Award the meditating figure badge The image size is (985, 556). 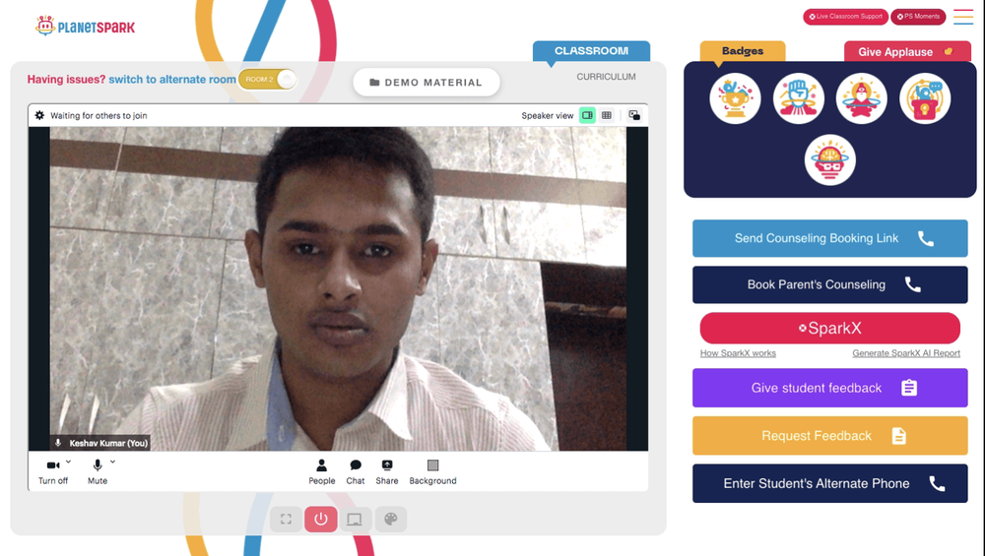pyautogui.click(x=861, y=98)
